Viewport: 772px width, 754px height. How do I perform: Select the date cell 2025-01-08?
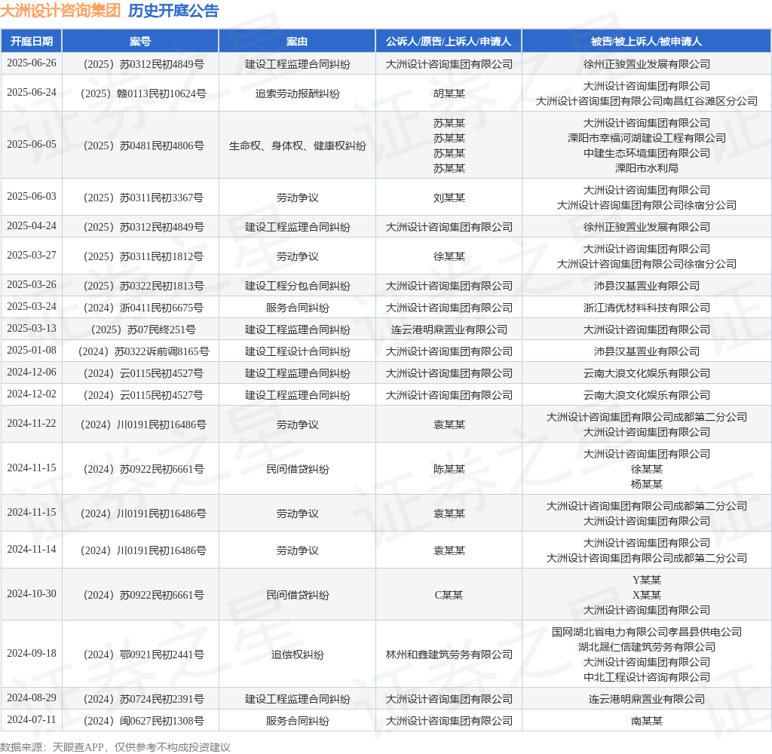(x=32, y=350)
